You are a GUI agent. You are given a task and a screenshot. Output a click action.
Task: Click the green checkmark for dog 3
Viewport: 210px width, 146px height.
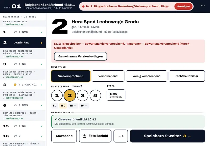point(42,64)
